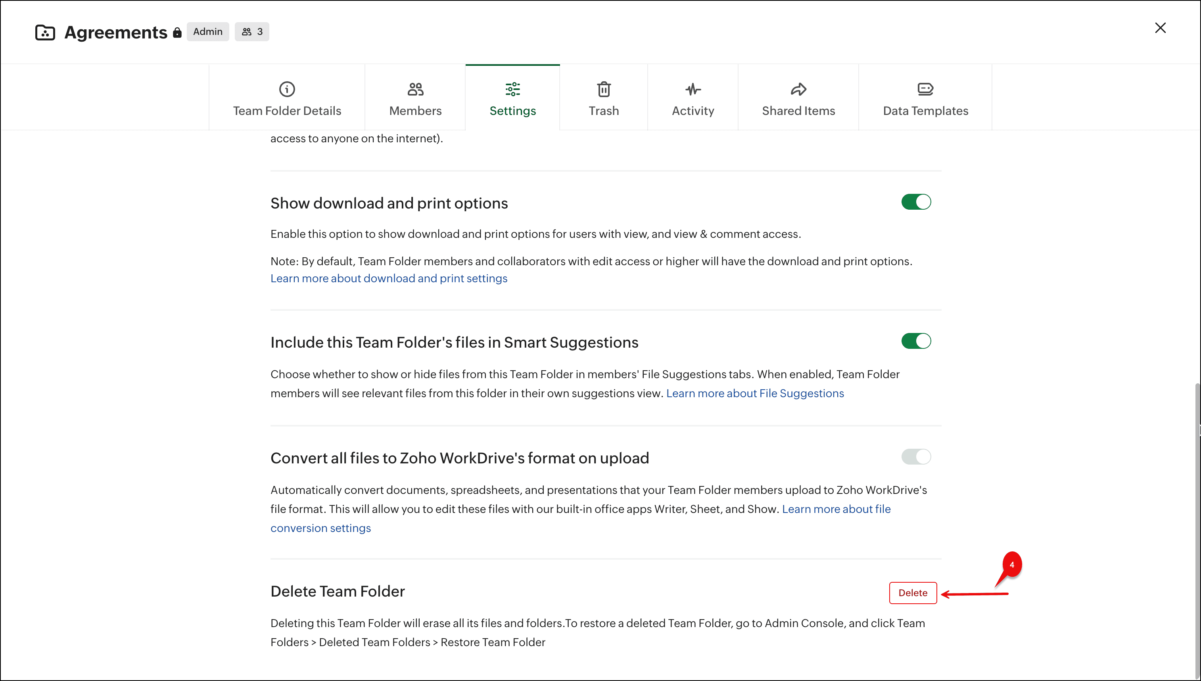Click the Shared Items arrow icon

coord(798,89)
